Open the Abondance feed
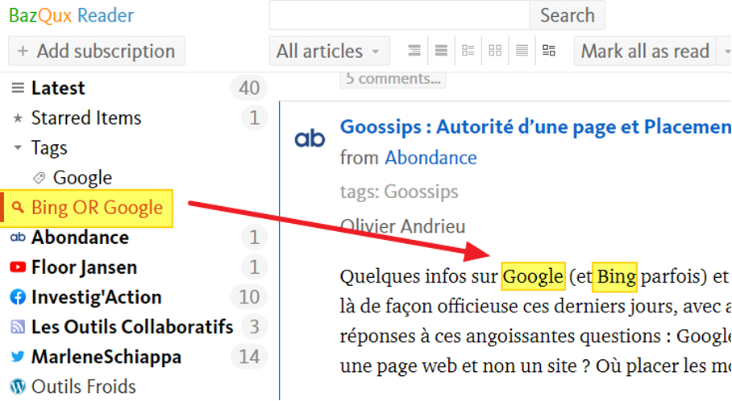This screenshot has width=732, height=401. pos(80,238)
